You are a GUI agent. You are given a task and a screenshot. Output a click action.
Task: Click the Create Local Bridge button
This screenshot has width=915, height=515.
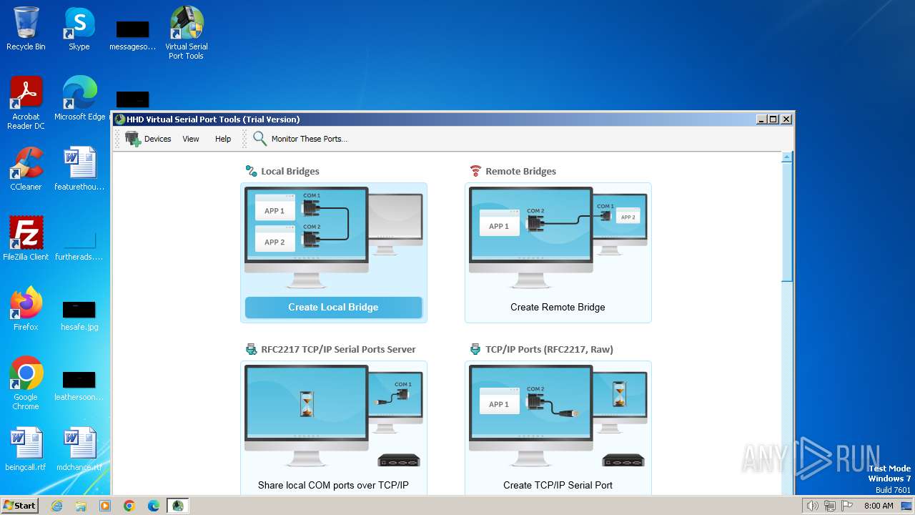pos(333,308)
